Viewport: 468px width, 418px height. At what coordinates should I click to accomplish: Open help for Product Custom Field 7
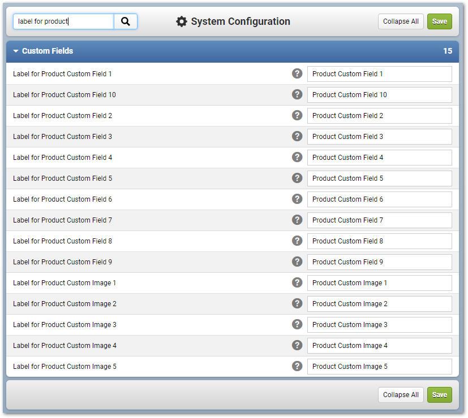(x=297, y=220)
